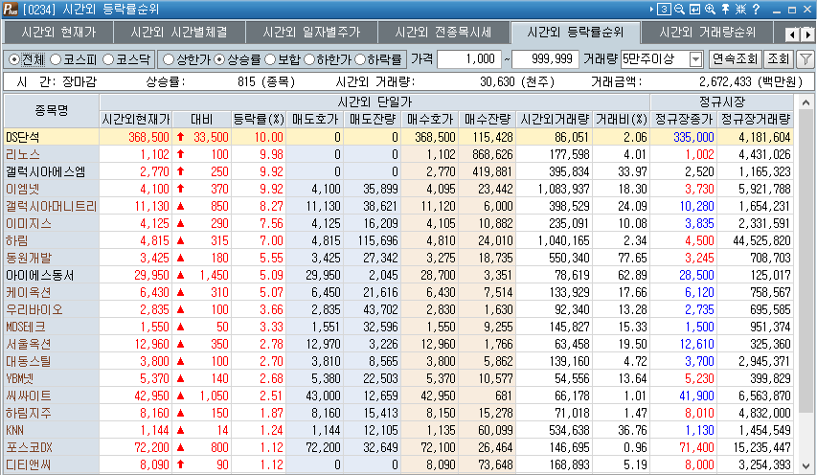Sort by 거래비(%) column header
This screenshot has width=817, height=475.
[x=621, y=120]
